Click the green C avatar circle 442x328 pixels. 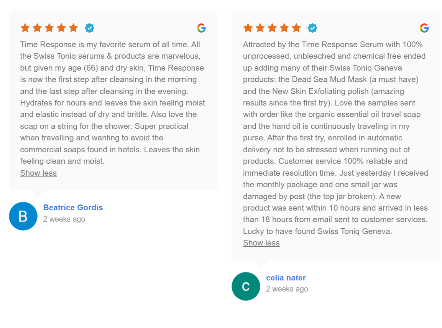coord(246,286)
